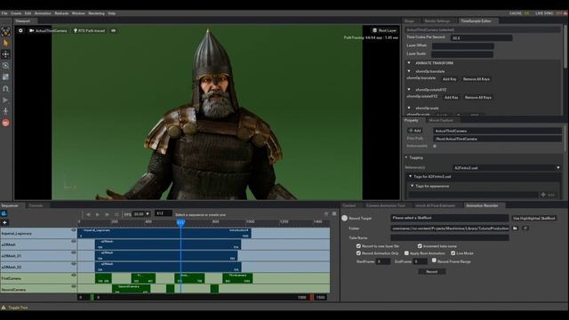The height and width of the screenshot is (320, 569).
Task: Collapse Tags for appearance group
Action: click(412, 186)
